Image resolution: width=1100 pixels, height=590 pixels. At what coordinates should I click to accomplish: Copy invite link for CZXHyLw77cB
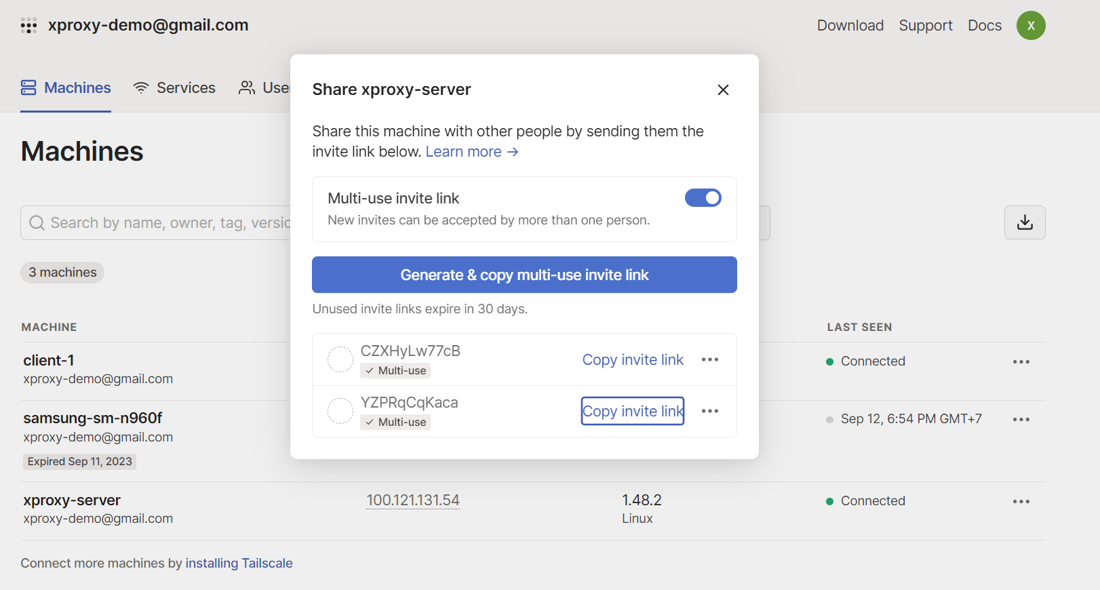[x=633, y=359]
